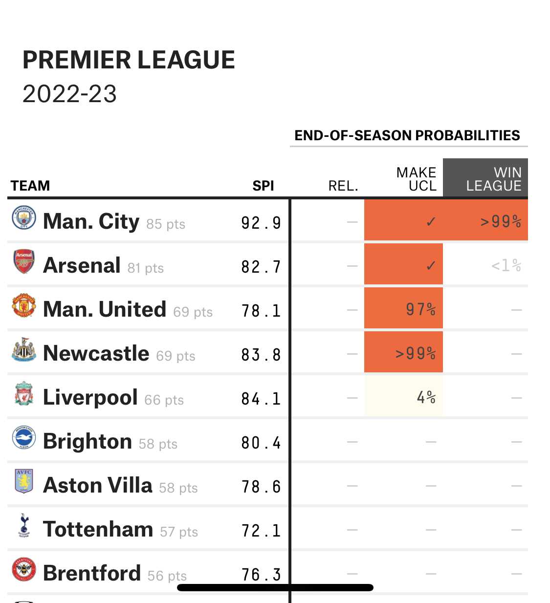Click the Newcastle club crest
This screenshot has width=550, height=603.
click(24, 349)
